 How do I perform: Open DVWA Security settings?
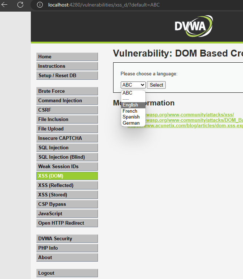(67, 239)
